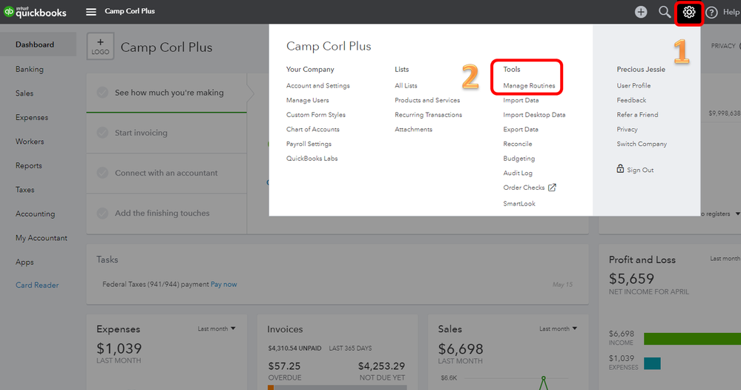Click Manage Routines under Tools
The image size is (741, 390).
pos(530,85)
